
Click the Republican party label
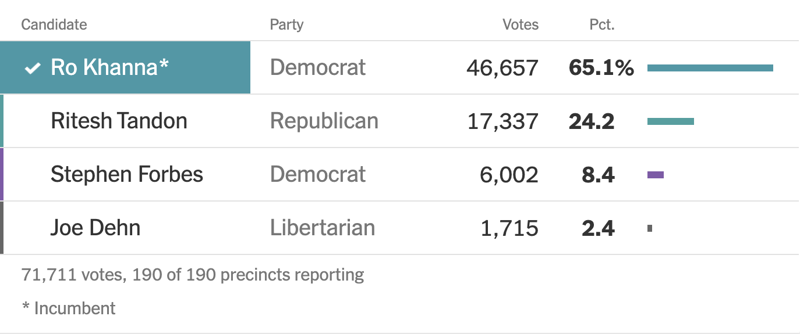(x=324, y=121)
